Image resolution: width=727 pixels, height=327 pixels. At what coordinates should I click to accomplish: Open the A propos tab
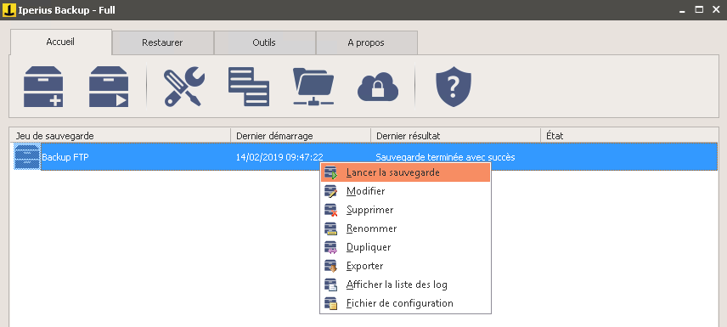pyautogui.click(x=366, y=42)
